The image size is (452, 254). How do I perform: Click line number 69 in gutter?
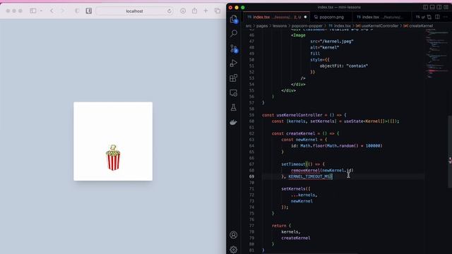click(x=251, y=176)
